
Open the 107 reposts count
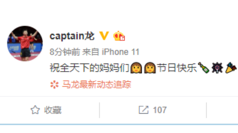point(160,110)
